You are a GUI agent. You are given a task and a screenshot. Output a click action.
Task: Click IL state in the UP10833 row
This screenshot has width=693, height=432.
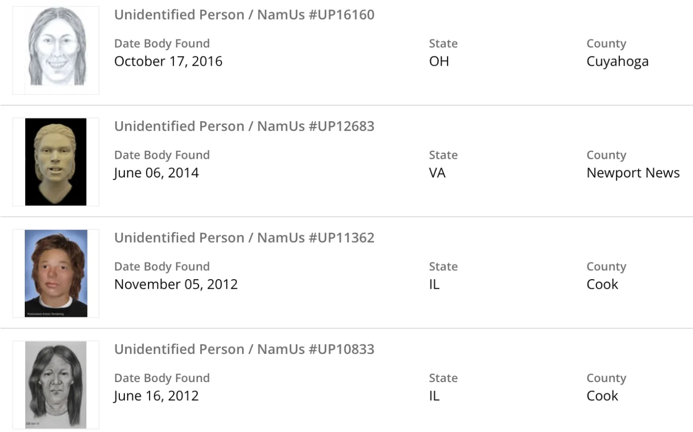click(434, 396)
